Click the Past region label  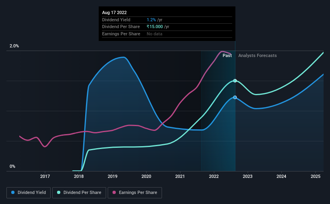click(x=227, y=55)
